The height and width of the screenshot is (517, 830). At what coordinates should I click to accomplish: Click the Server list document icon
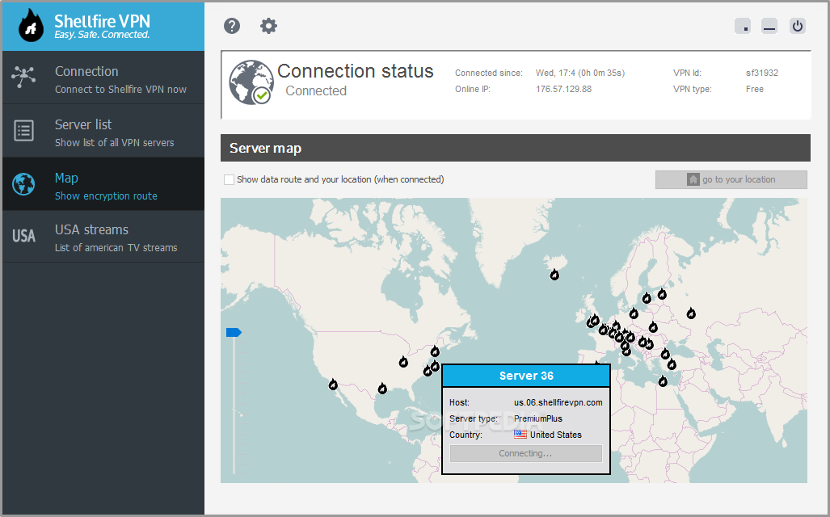(x=23, y=131)
